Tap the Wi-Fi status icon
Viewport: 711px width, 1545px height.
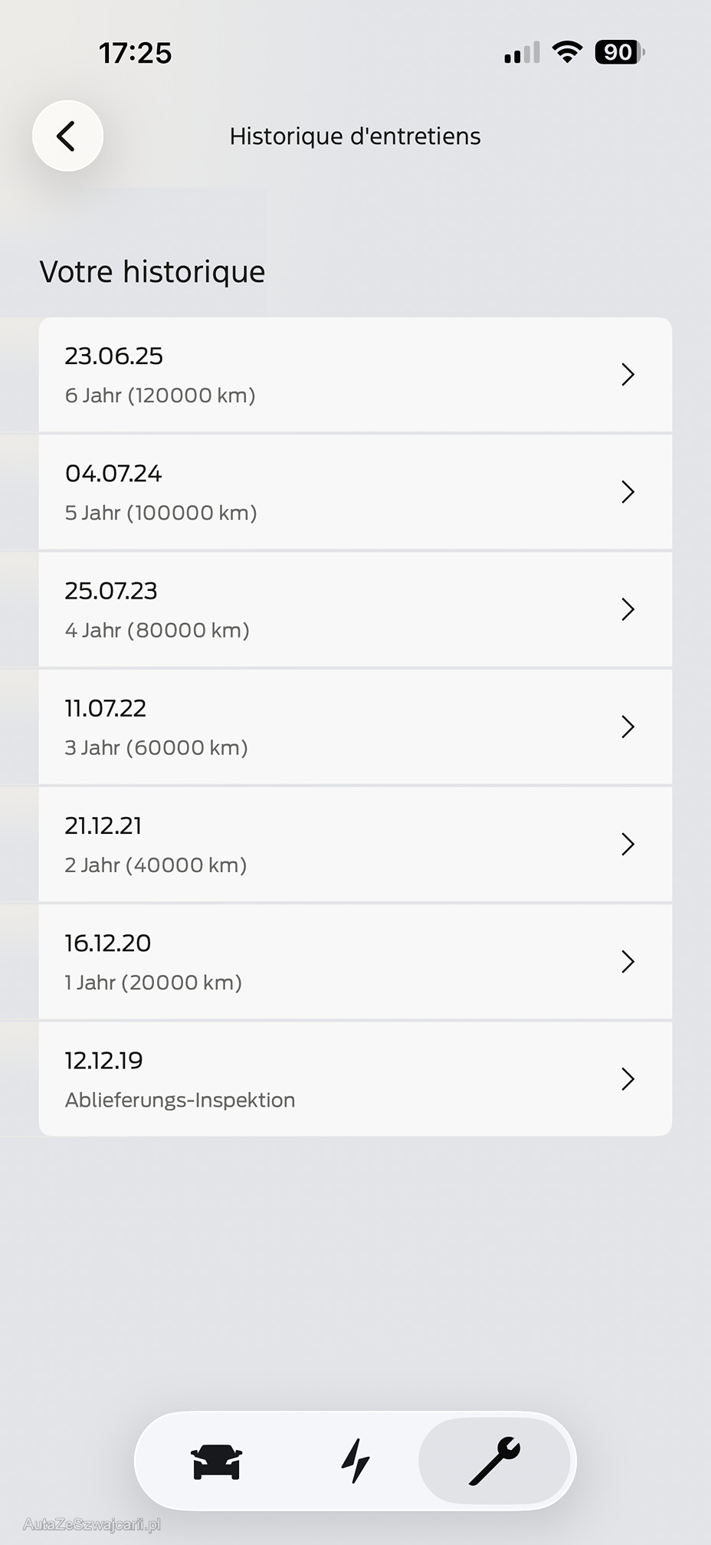coord(567,52)
